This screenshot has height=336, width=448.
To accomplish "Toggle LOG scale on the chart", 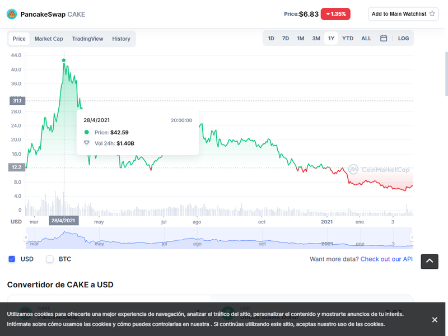I will (x=403, y=39).
